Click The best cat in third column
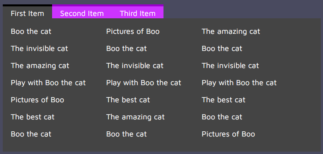Image resolution: width=323 pixels, height=154 pixels. (x=224, y=100)
